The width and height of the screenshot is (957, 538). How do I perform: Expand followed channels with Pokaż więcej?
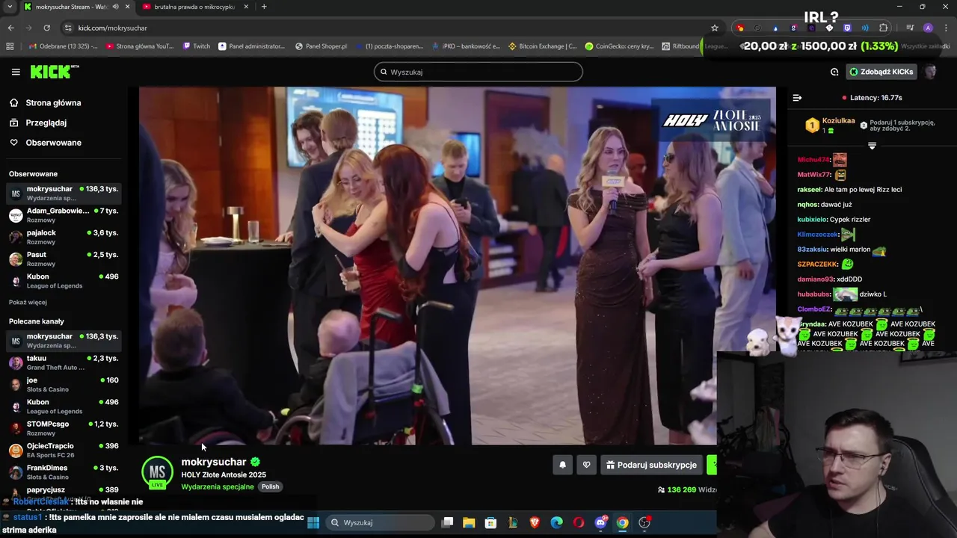tap(28, 302)
